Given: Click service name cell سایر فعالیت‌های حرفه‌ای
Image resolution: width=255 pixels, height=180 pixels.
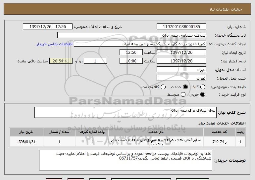Looking at the screenshot, I should [156, 142].
